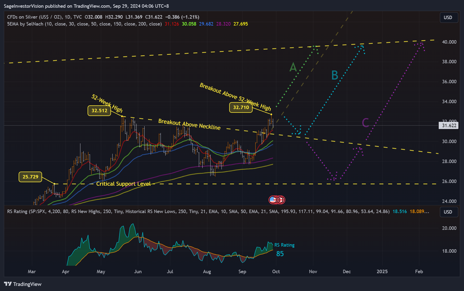Click the 'Nov' time axis label
This screenshot has height=291, width=464.
pyautogui.click(x=313, y=272)
